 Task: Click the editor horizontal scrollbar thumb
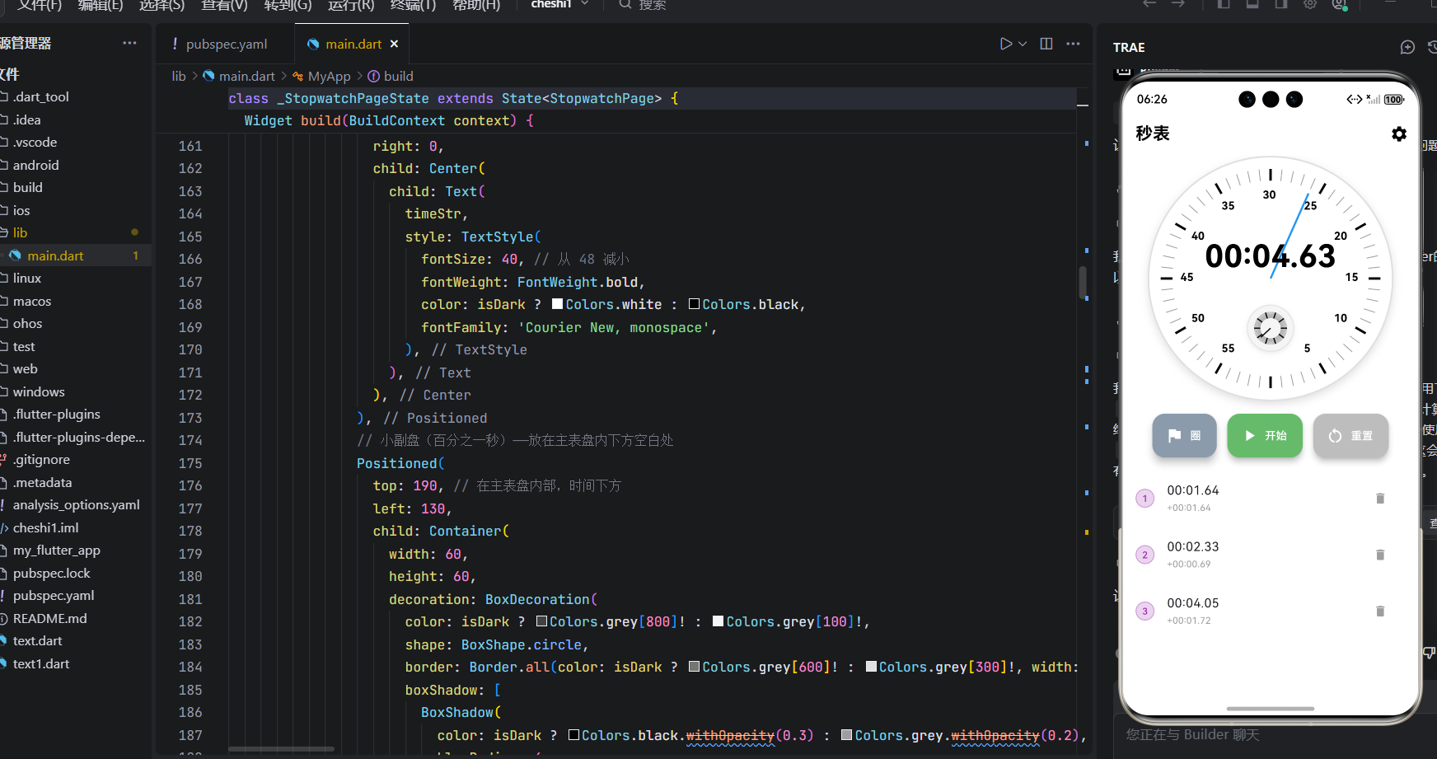tap(281, 749)
